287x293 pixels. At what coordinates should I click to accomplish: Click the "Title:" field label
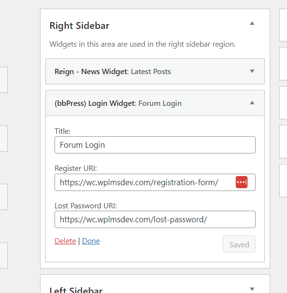click(62, 131)
